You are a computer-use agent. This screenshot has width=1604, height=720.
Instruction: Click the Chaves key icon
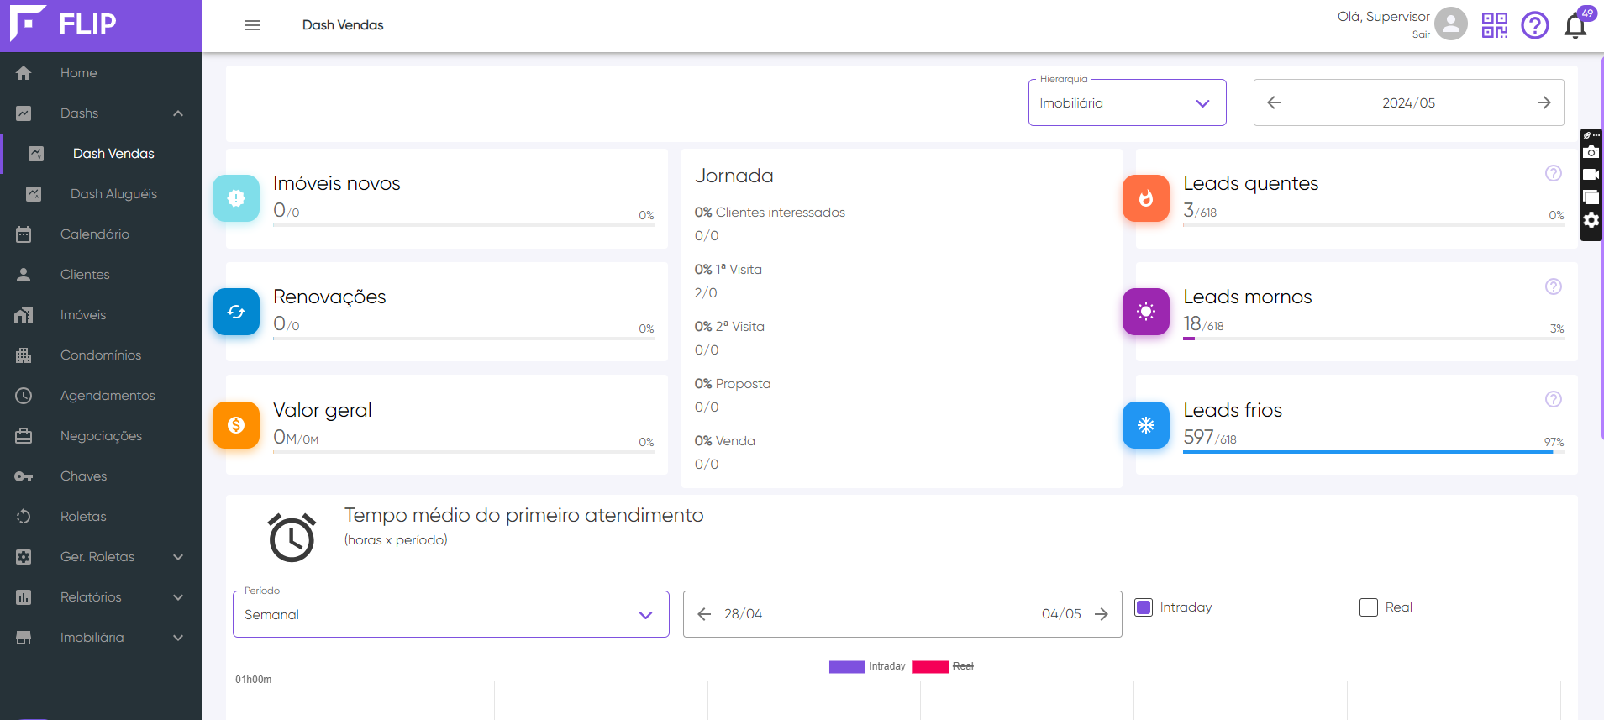point(24,476)
